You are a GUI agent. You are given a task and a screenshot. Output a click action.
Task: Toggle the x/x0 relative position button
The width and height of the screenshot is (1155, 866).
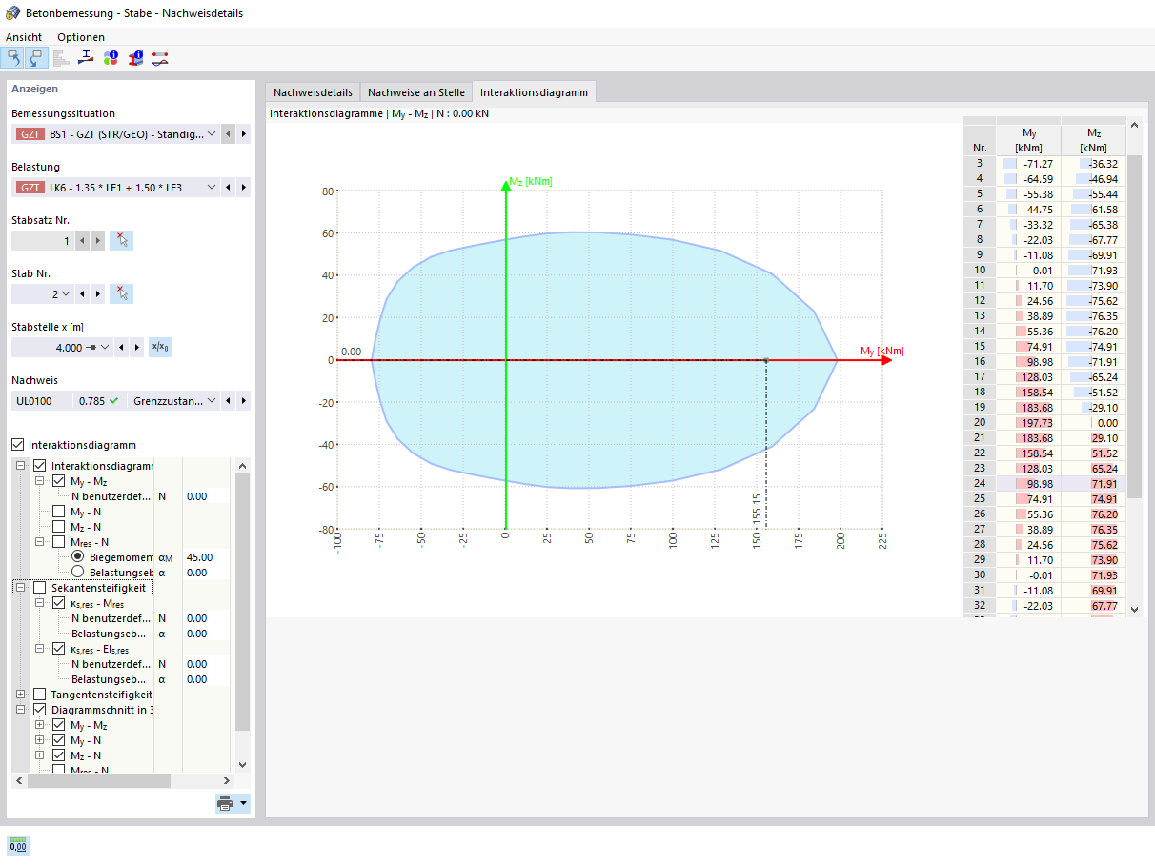click(162, 347)
